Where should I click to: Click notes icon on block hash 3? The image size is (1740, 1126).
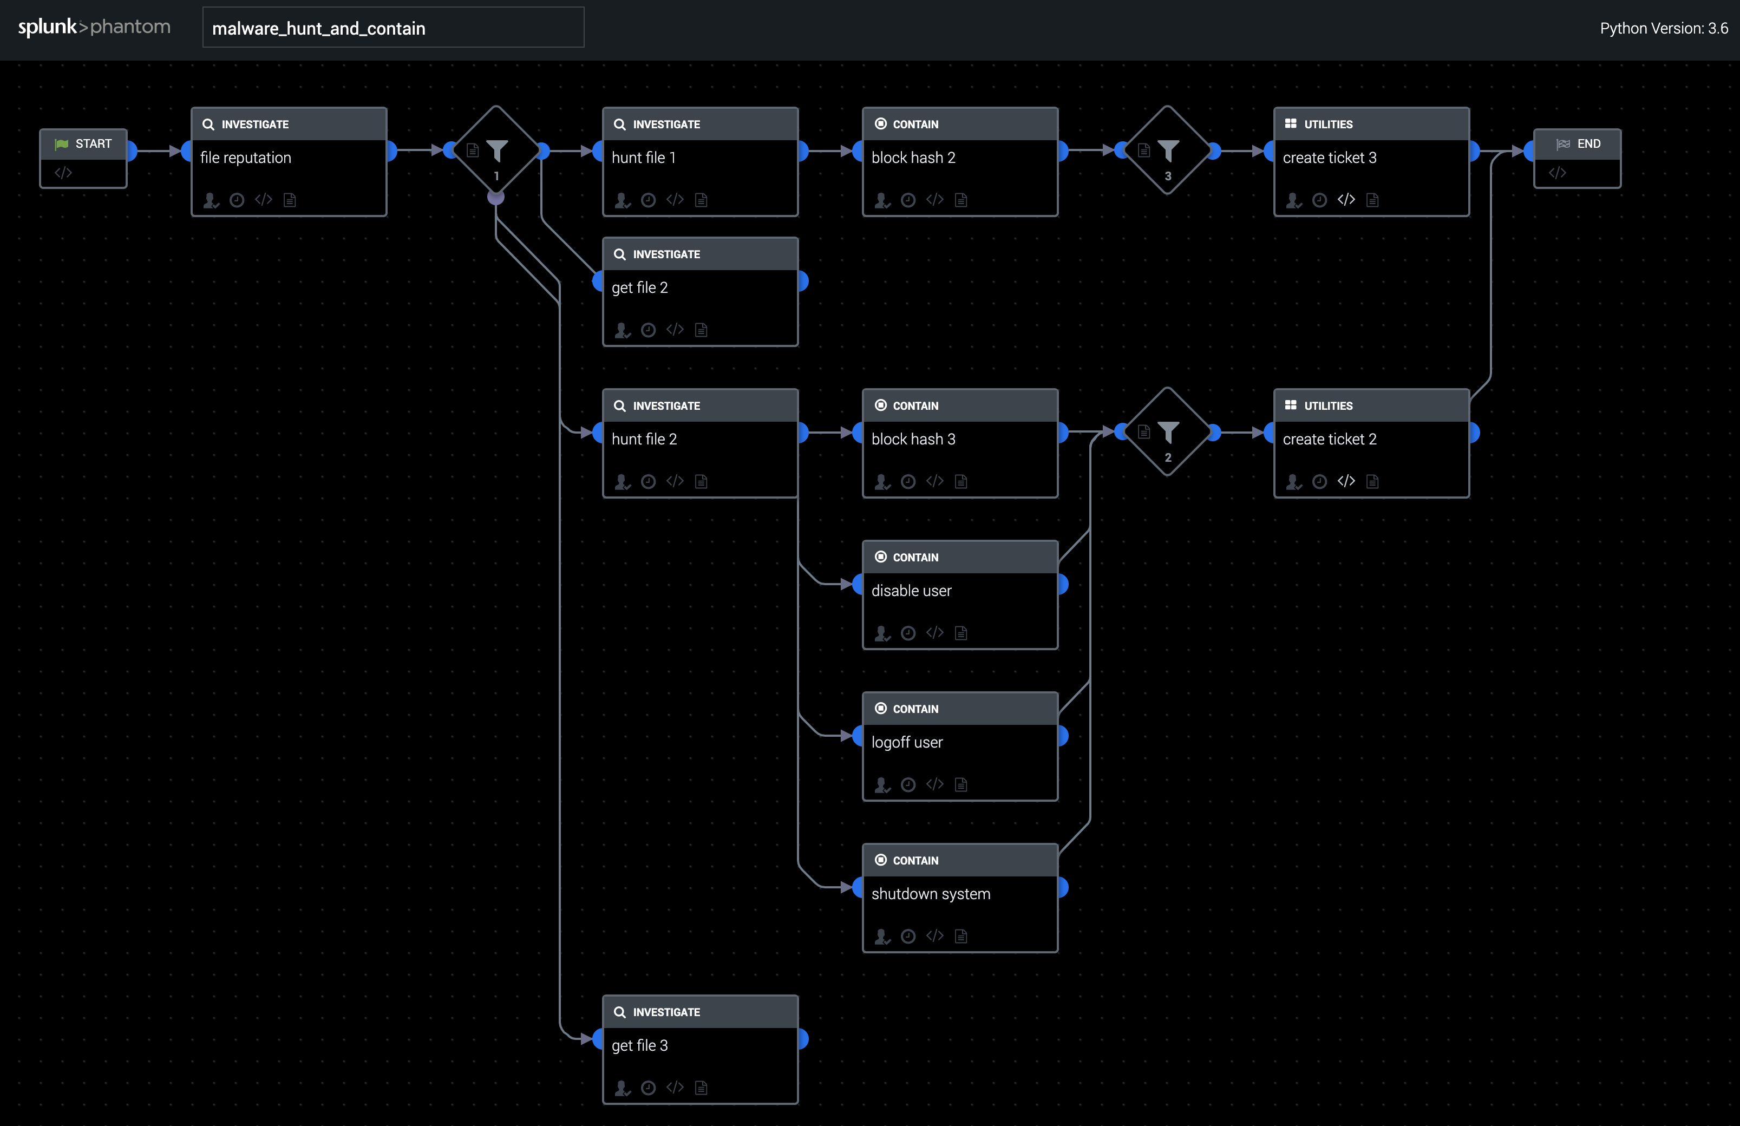(961, 481)
